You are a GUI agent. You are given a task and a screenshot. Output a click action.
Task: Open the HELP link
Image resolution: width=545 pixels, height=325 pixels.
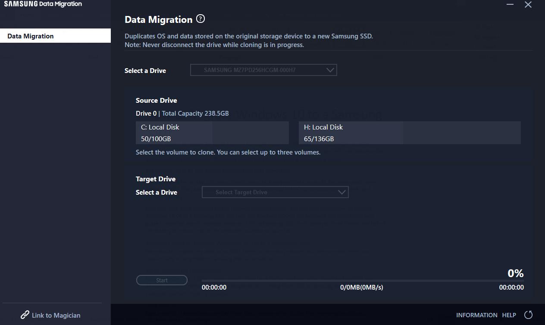tap(509, 315)
